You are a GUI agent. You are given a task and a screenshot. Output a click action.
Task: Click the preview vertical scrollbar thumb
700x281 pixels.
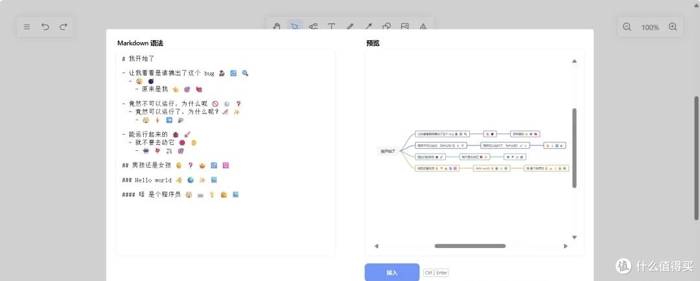click(574, 148)
